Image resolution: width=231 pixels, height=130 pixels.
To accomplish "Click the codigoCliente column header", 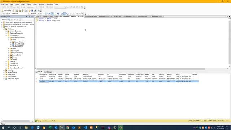I will tap(44, 75).
